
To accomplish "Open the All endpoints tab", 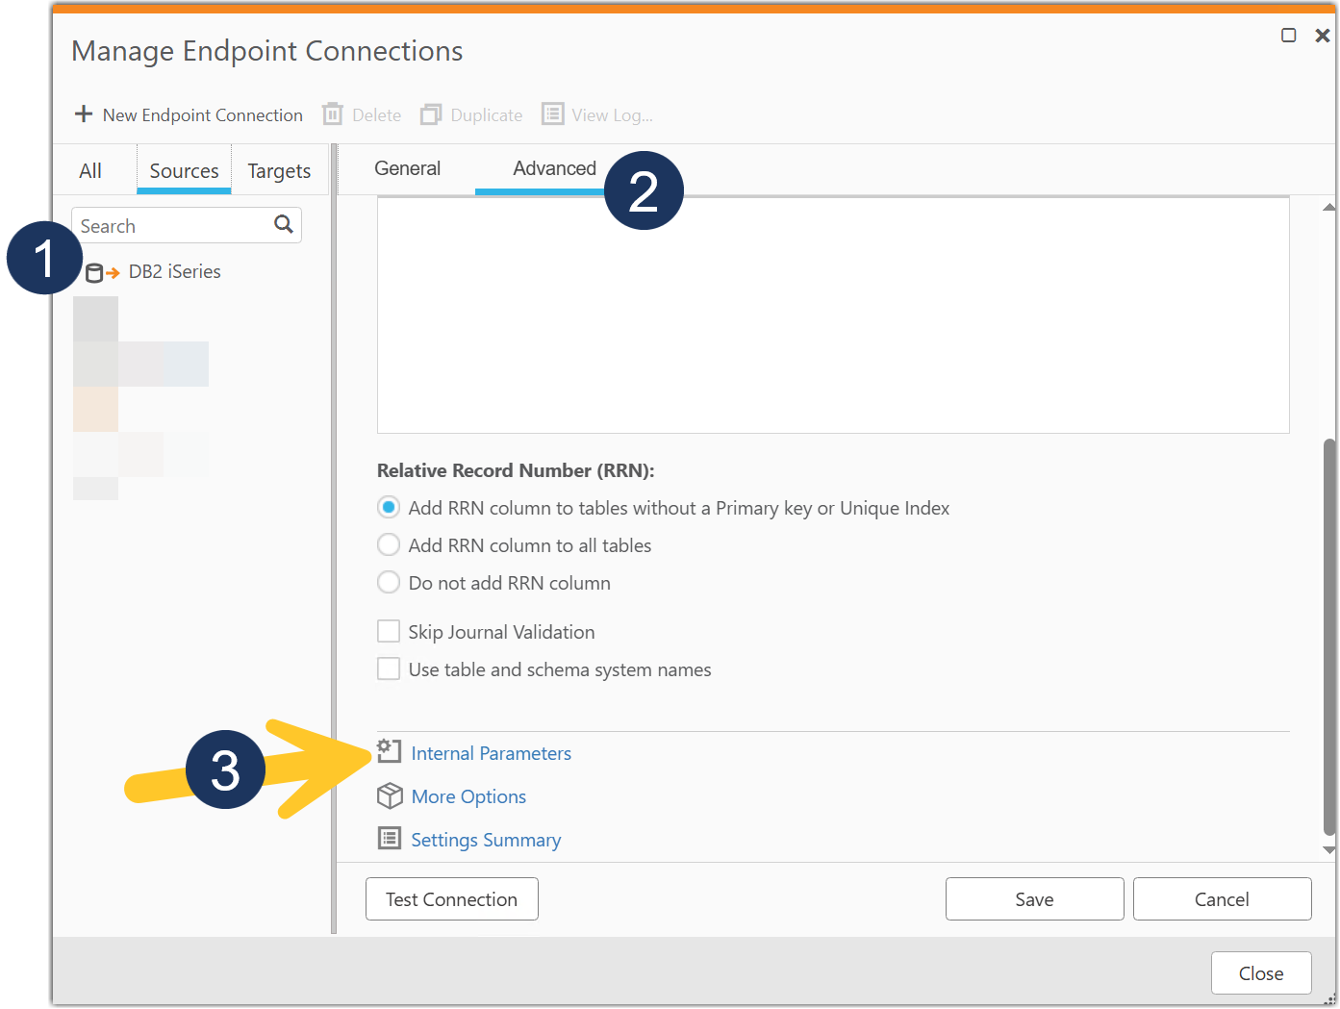I will 90,169.
